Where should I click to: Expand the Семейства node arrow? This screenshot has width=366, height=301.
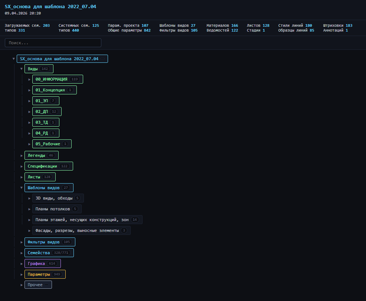pyautogui.click(x=22, y=253)
